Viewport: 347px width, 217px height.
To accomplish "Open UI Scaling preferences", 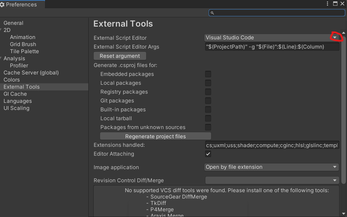I will 16,108.
